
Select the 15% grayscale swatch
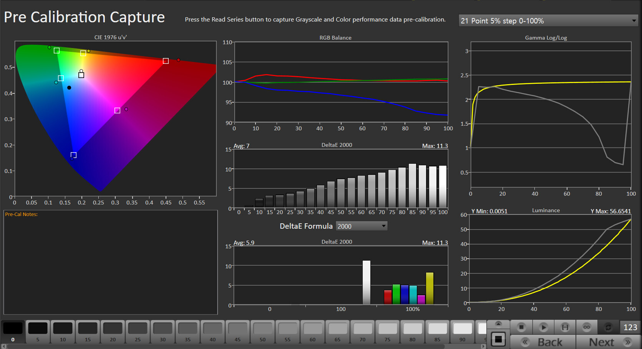coord(88,331)
